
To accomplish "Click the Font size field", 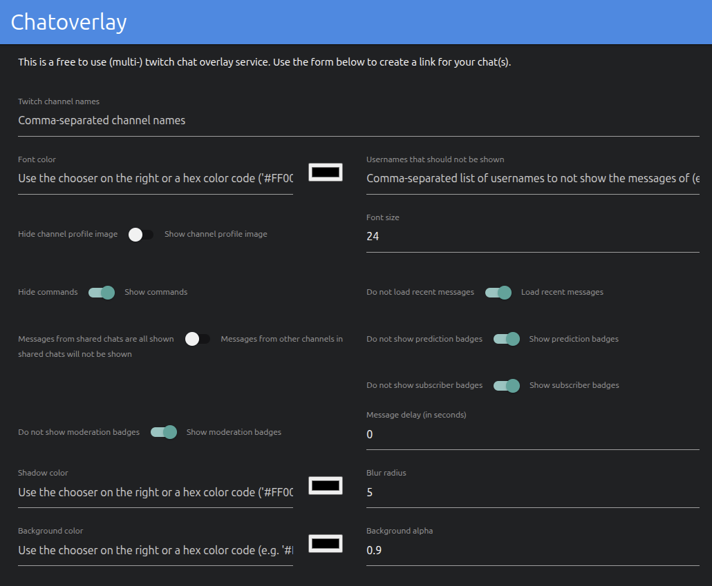I will [532, 236].
